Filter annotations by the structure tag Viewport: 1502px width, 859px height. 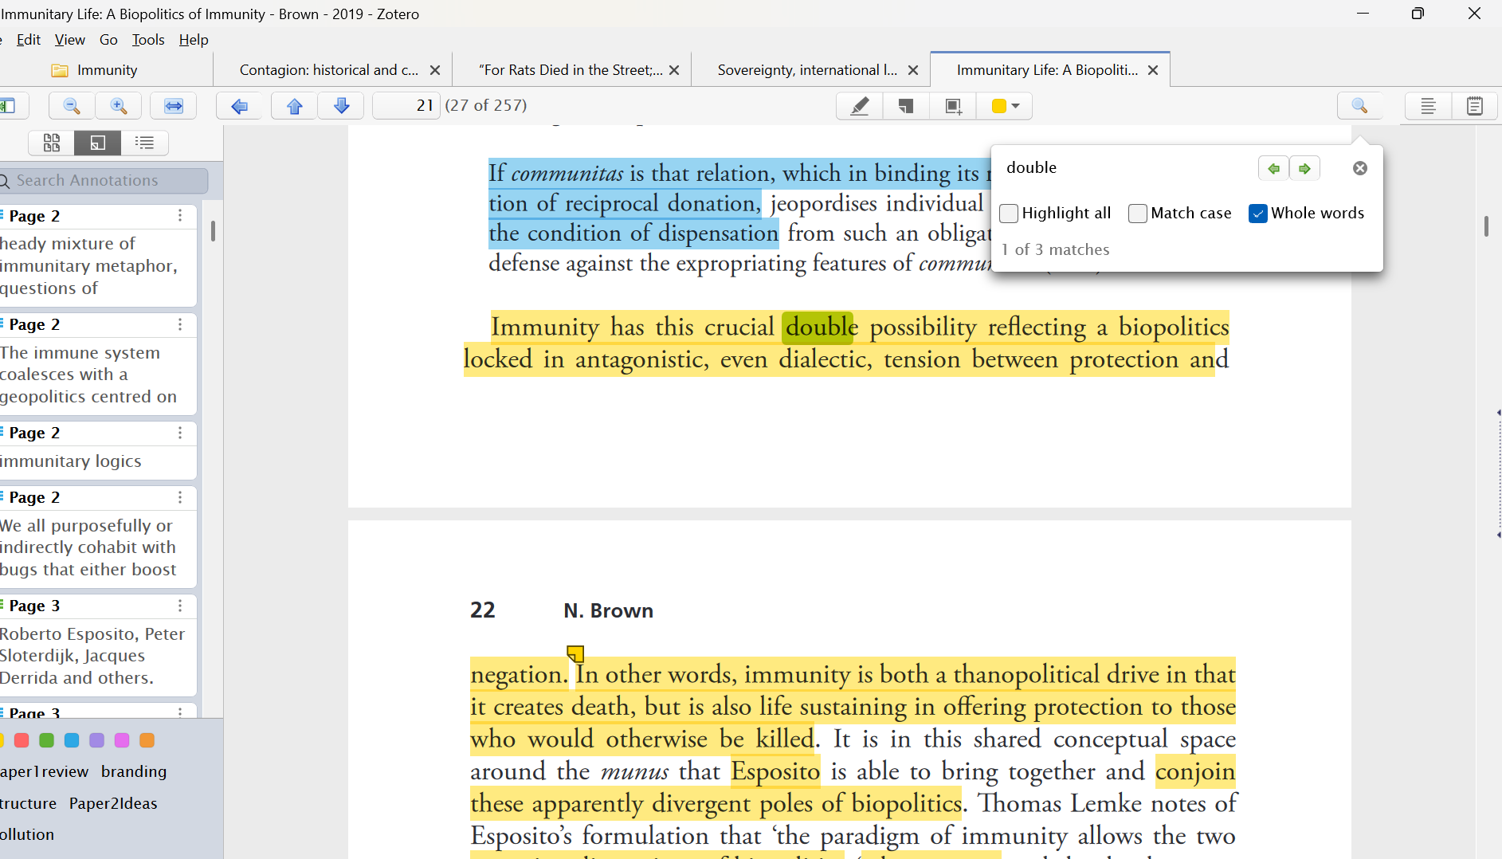29,803
